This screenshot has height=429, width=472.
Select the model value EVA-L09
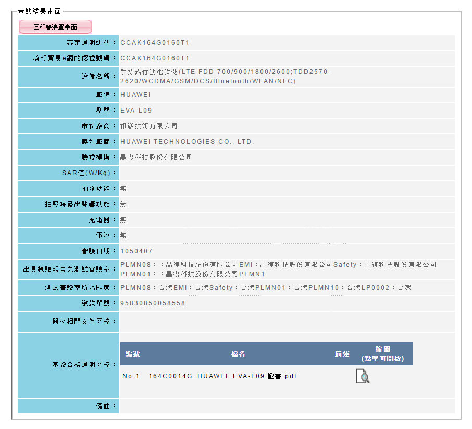136,111
